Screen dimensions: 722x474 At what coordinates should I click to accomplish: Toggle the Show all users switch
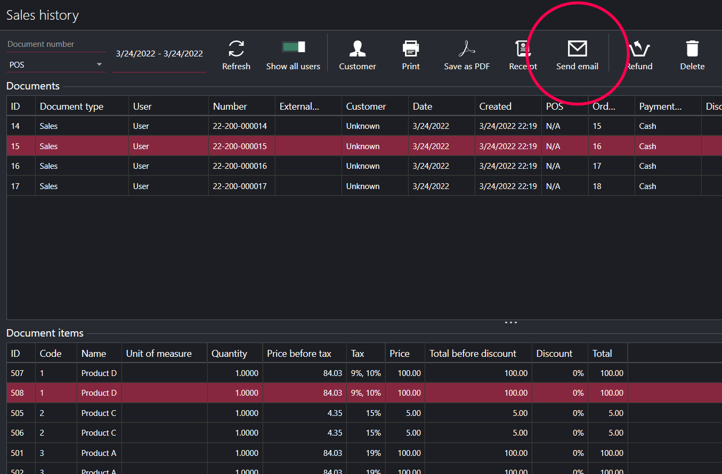tap(294, 47)
